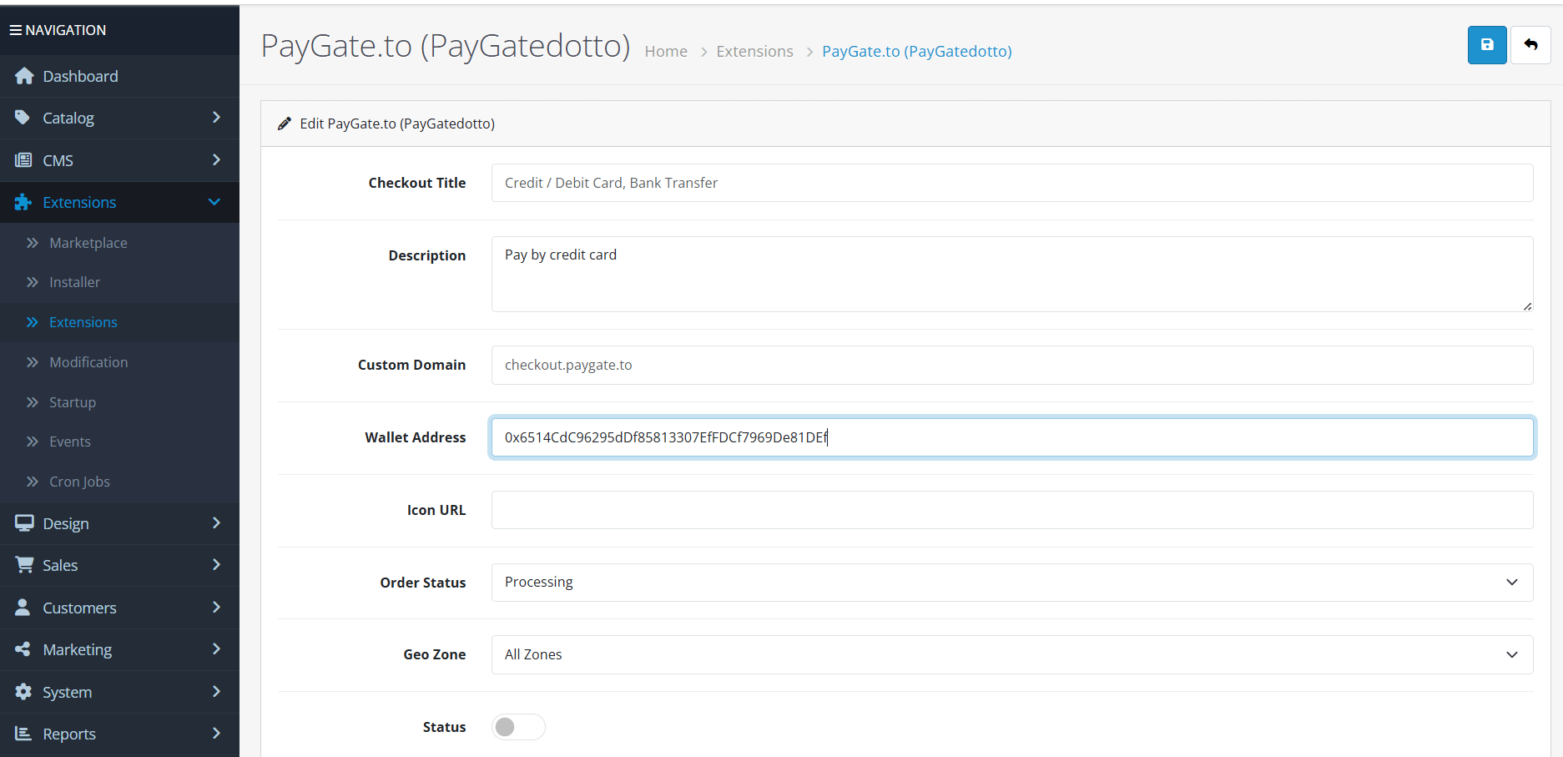Click the Extensions puzzle icon
Screen dimensions: 1563x757
24,202
